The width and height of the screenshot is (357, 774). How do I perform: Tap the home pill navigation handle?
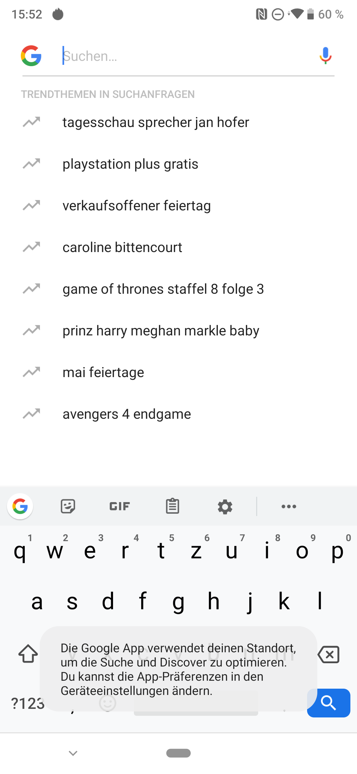178,753
